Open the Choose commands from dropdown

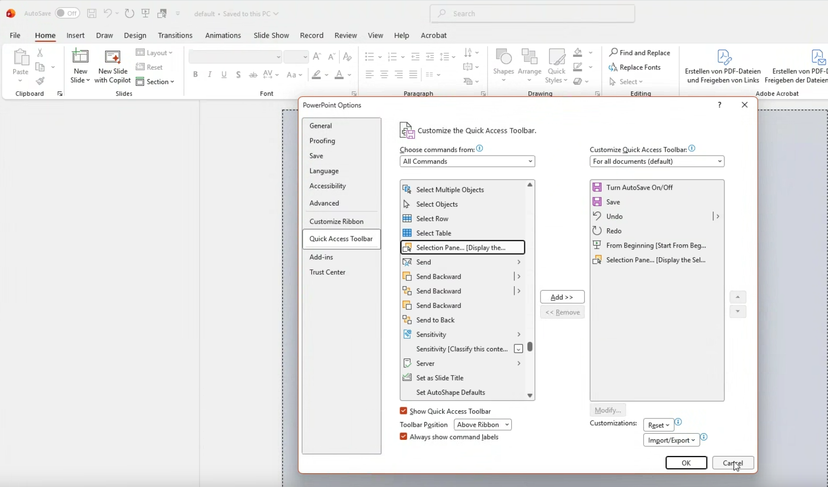click(467, 161)
